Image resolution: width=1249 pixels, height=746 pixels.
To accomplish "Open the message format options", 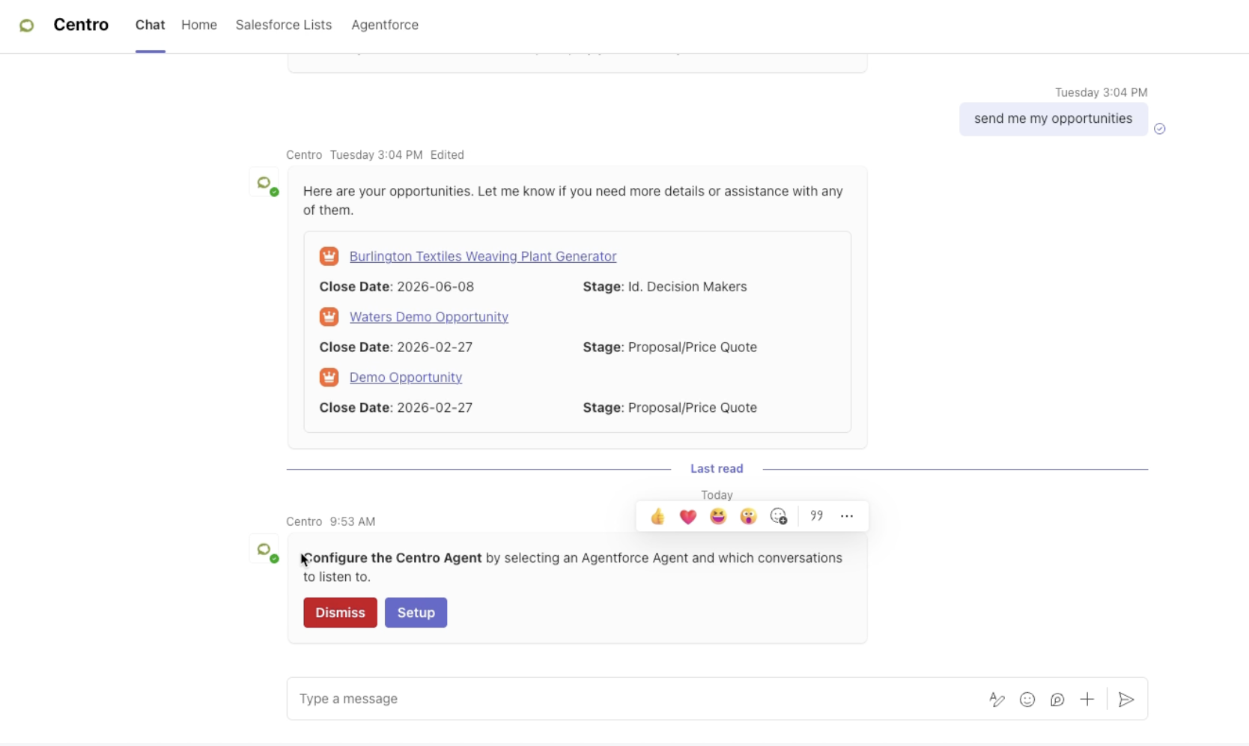I will pos(997,700).
